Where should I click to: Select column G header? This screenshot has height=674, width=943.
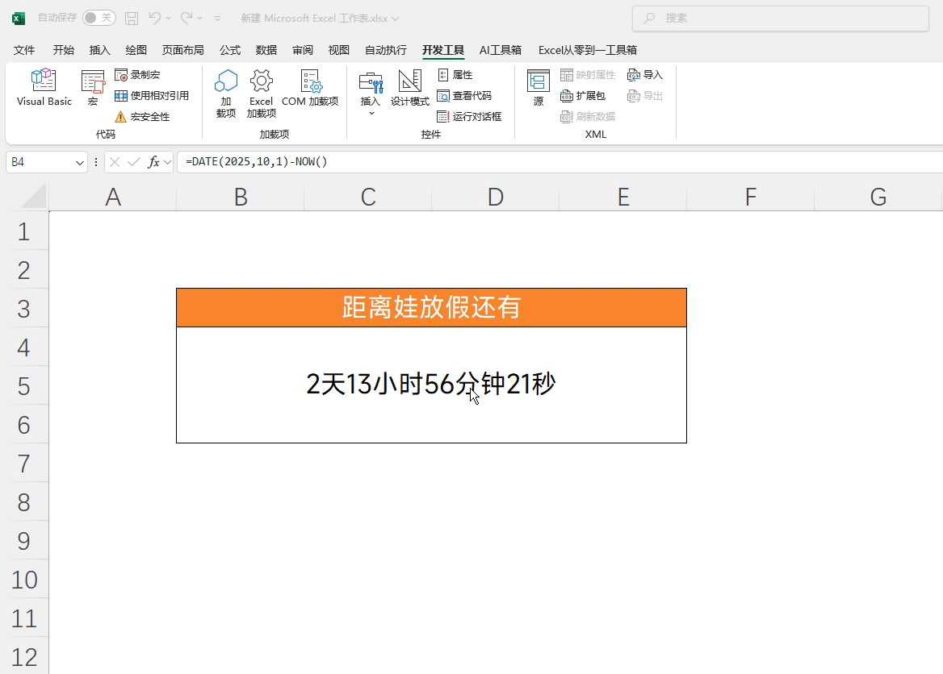tap(878, 197)
